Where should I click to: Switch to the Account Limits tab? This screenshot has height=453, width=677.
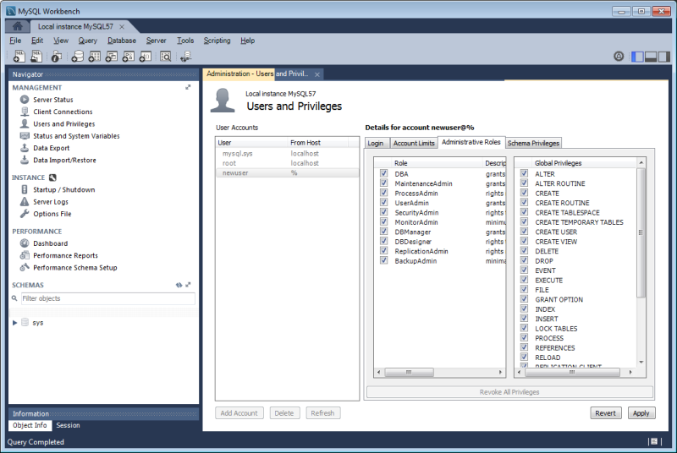(414, 143)
